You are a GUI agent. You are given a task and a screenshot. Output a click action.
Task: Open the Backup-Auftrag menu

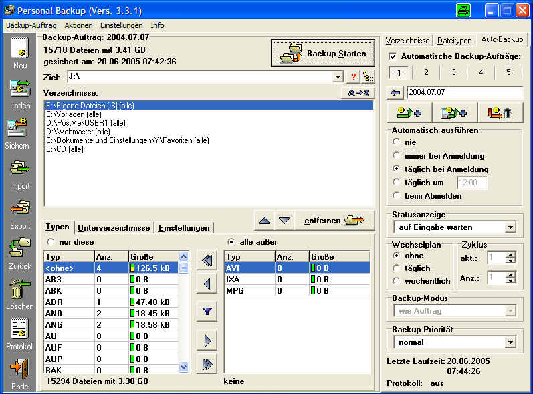coord(31,25)
